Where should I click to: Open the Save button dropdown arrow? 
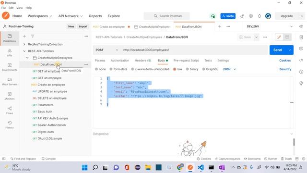coord(256,37)
